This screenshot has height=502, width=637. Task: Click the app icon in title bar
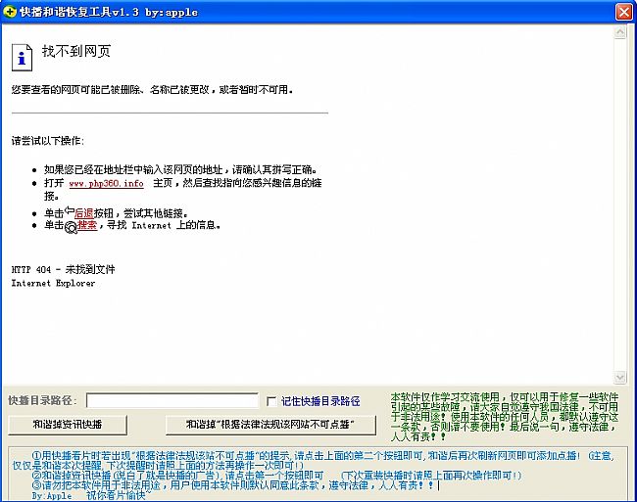[x=10, y=12]
